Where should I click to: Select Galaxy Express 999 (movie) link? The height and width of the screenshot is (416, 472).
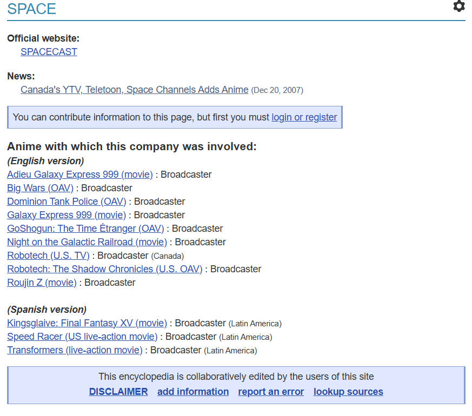[x=67, y=215]
